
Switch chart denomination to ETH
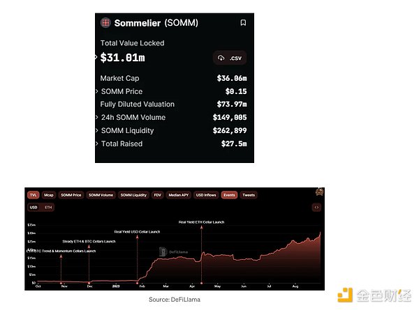tap(48, 207)
